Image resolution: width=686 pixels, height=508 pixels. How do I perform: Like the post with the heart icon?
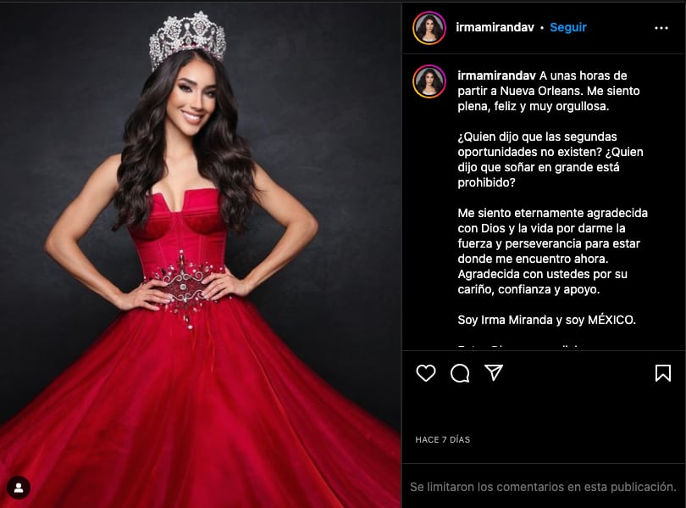426,373
